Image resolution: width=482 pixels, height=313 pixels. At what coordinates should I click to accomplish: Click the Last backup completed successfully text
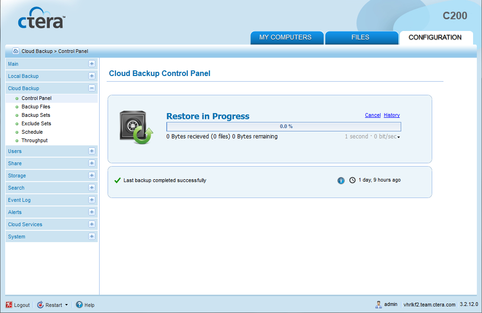[165, 180]
